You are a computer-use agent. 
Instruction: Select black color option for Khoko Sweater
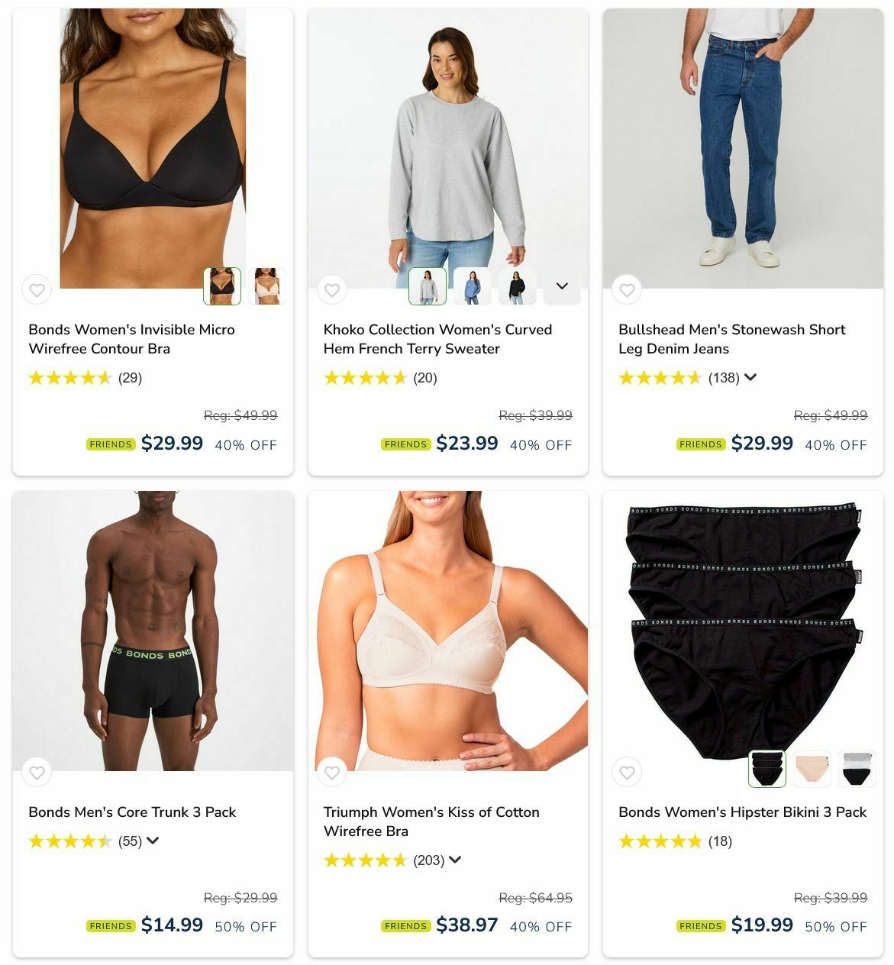pos(518,286)
